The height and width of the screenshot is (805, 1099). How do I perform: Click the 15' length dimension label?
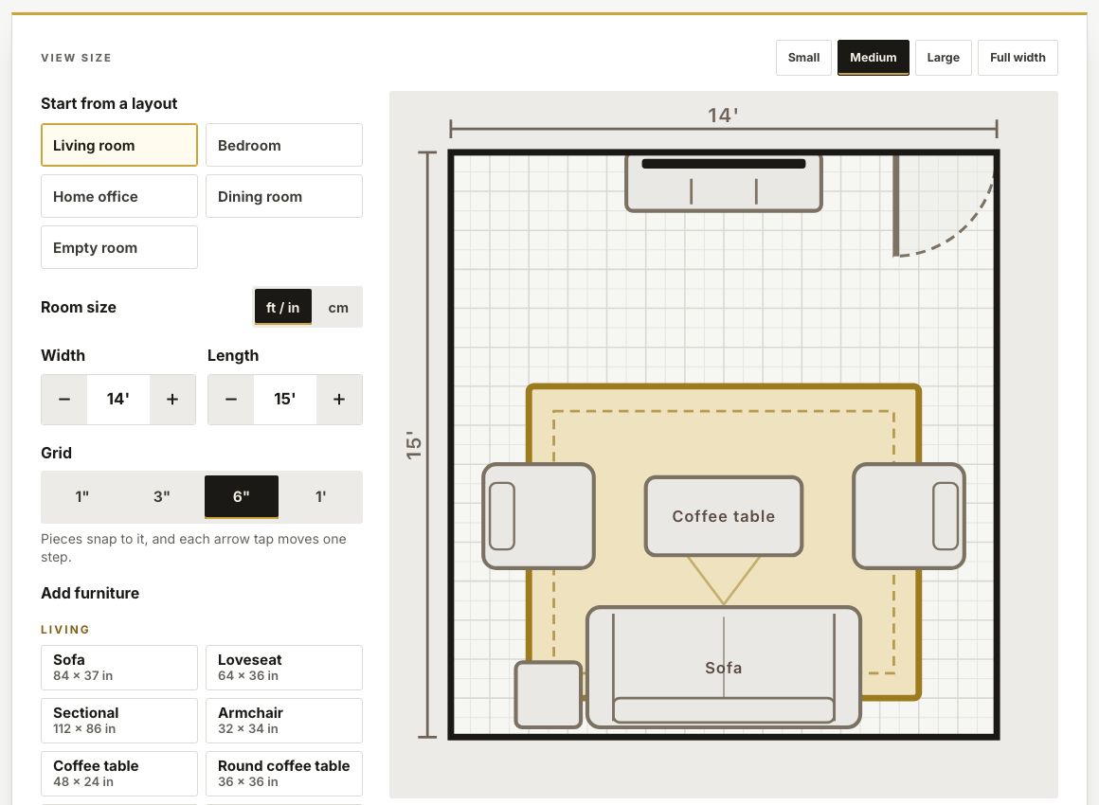[x=414, y=445]
